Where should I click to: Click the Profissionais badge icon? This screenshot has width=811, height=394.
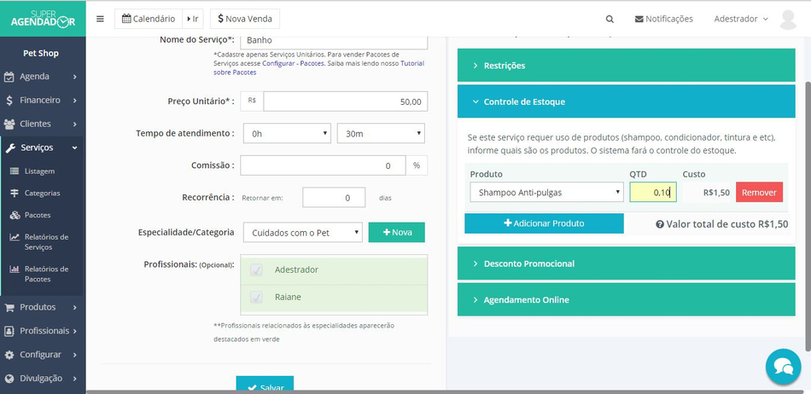pos(9,331)
